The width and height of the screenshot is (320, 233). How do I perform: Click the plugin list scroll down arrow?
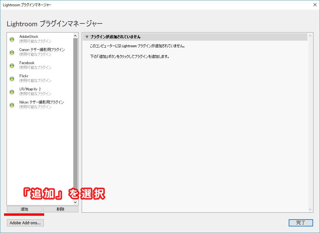click(75, 202)
